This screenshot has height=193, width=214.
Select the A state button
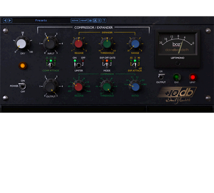(x=95, y=21)
